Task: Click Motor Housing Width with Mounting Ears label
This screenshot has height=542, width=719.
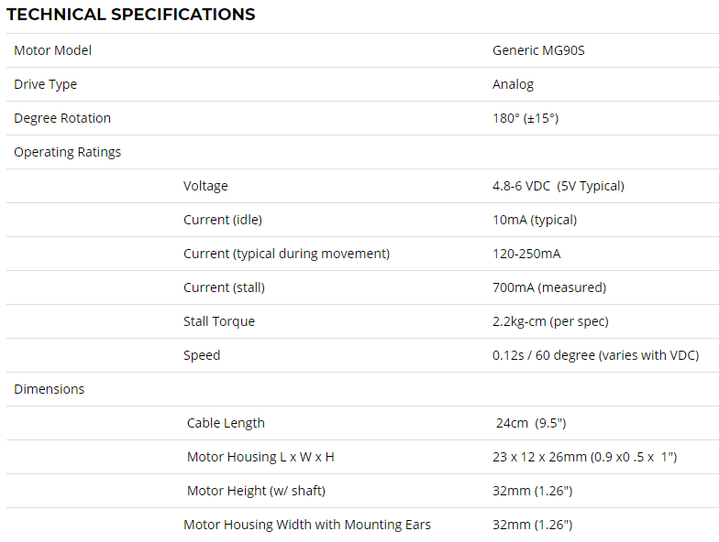Action: coord(306,526)
